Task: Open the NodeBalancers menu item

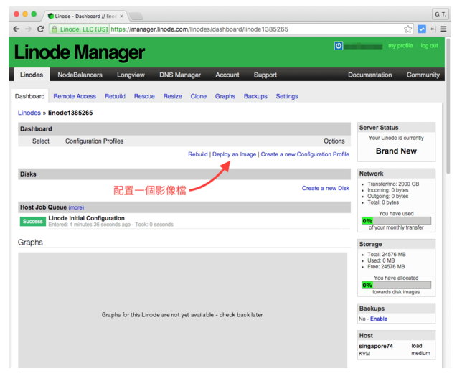Action: click(80, 75)
